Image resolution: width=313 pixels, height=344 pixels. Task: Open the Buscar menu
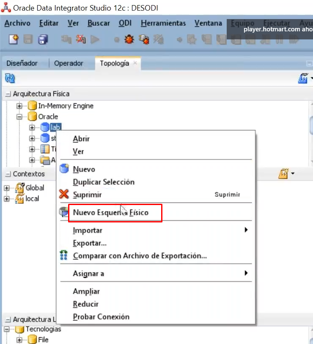pyautogui.click(x=99, y=23)
